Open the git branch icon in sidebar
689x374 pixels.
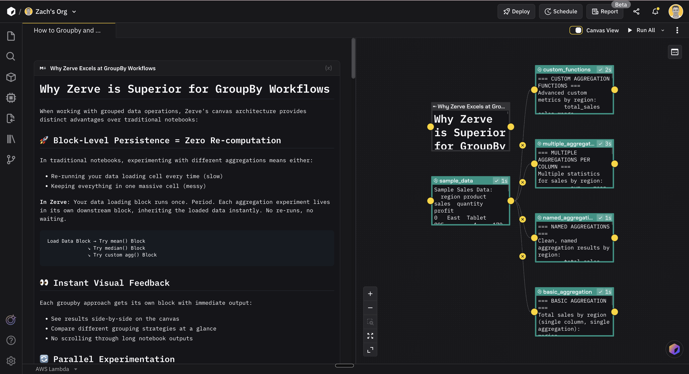(x=11, y=159)
